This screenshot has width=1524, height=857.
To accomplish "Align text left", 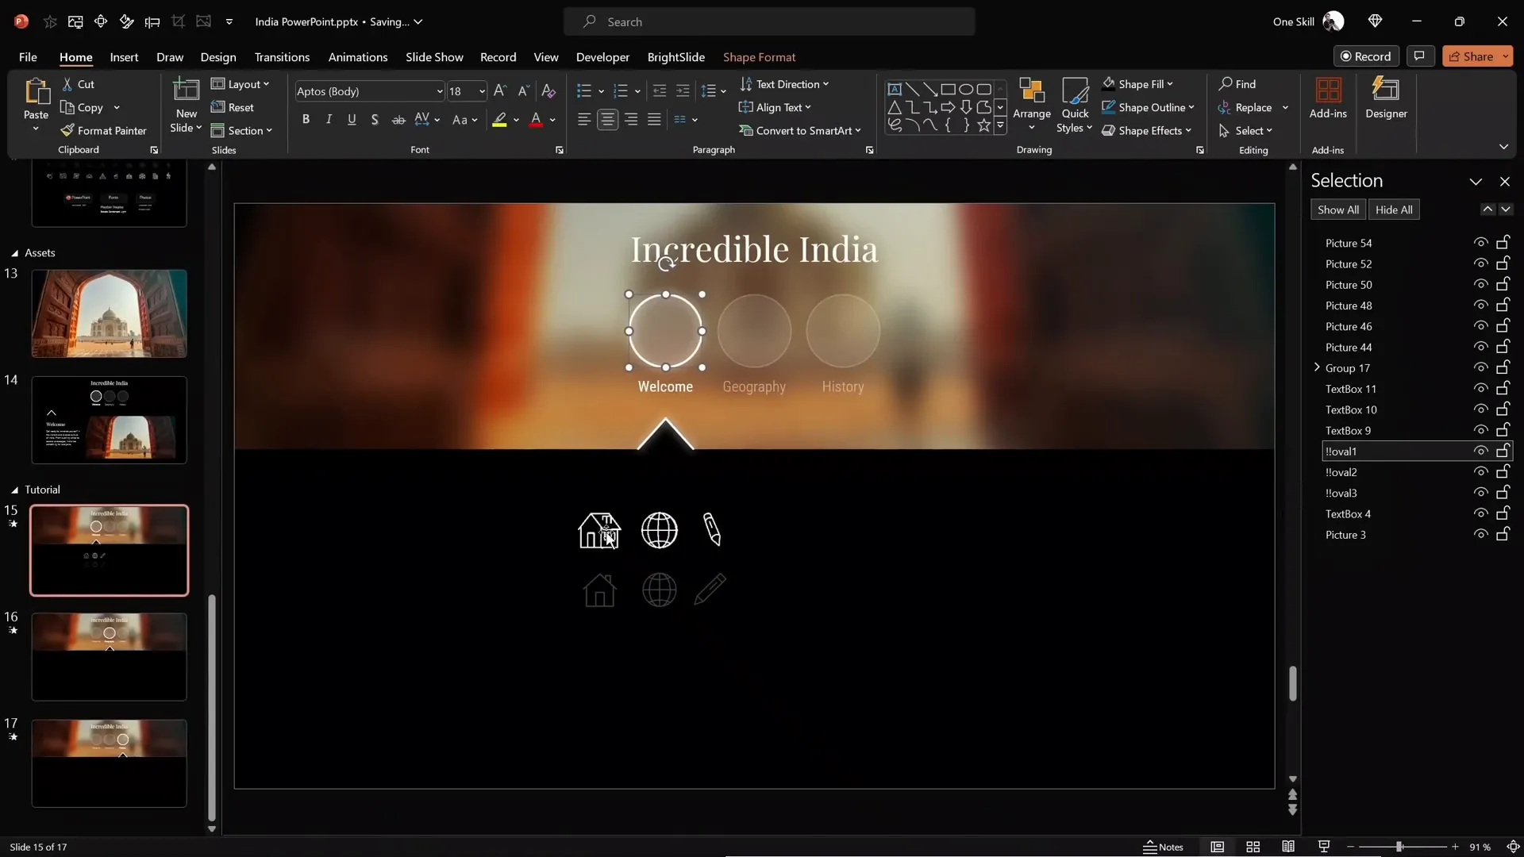I will click(584, 119).
